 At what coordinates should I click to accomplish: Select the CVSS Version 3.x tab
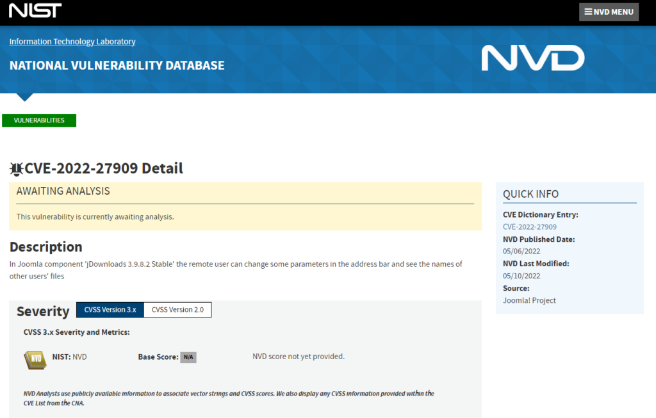coord(110,310)
